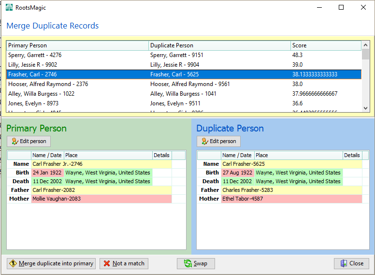Click score value 39.0
The width and height of the screenshot is (375, 275).
click(297, 65)
